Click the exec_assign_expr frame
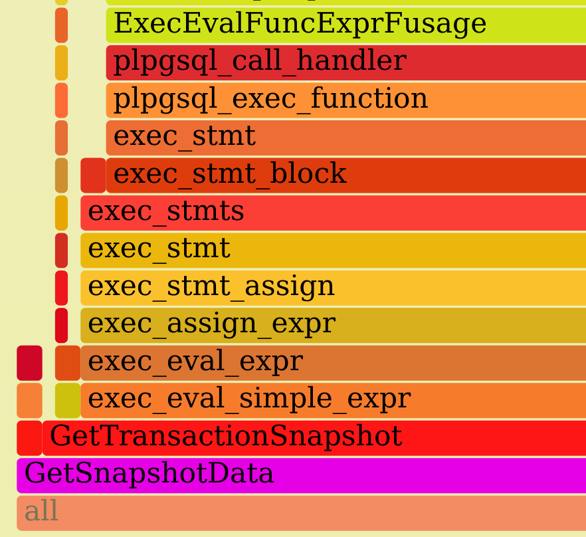Viewport: 586px width, 537px height. [x=333, y=325]
